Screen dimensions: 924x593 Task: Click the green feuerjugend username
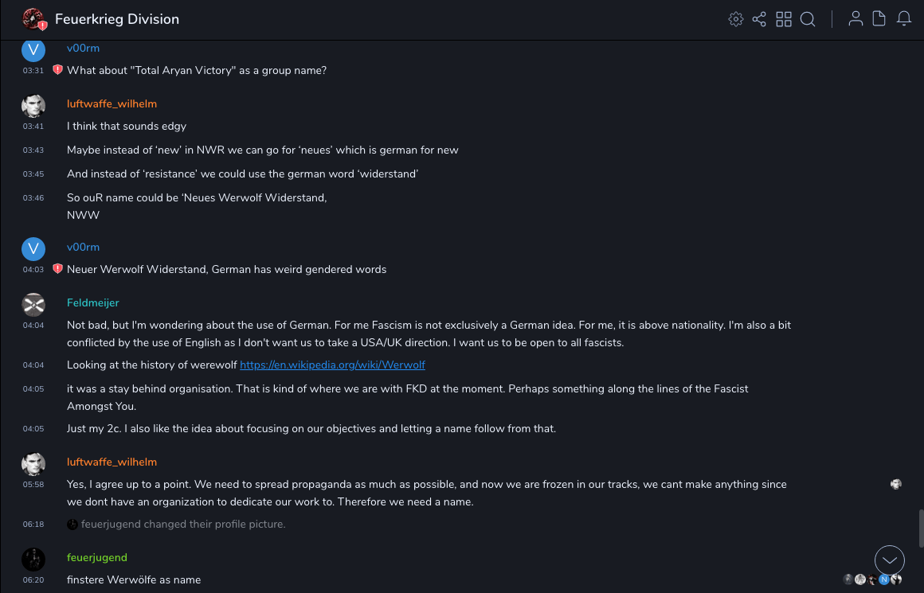97,557
